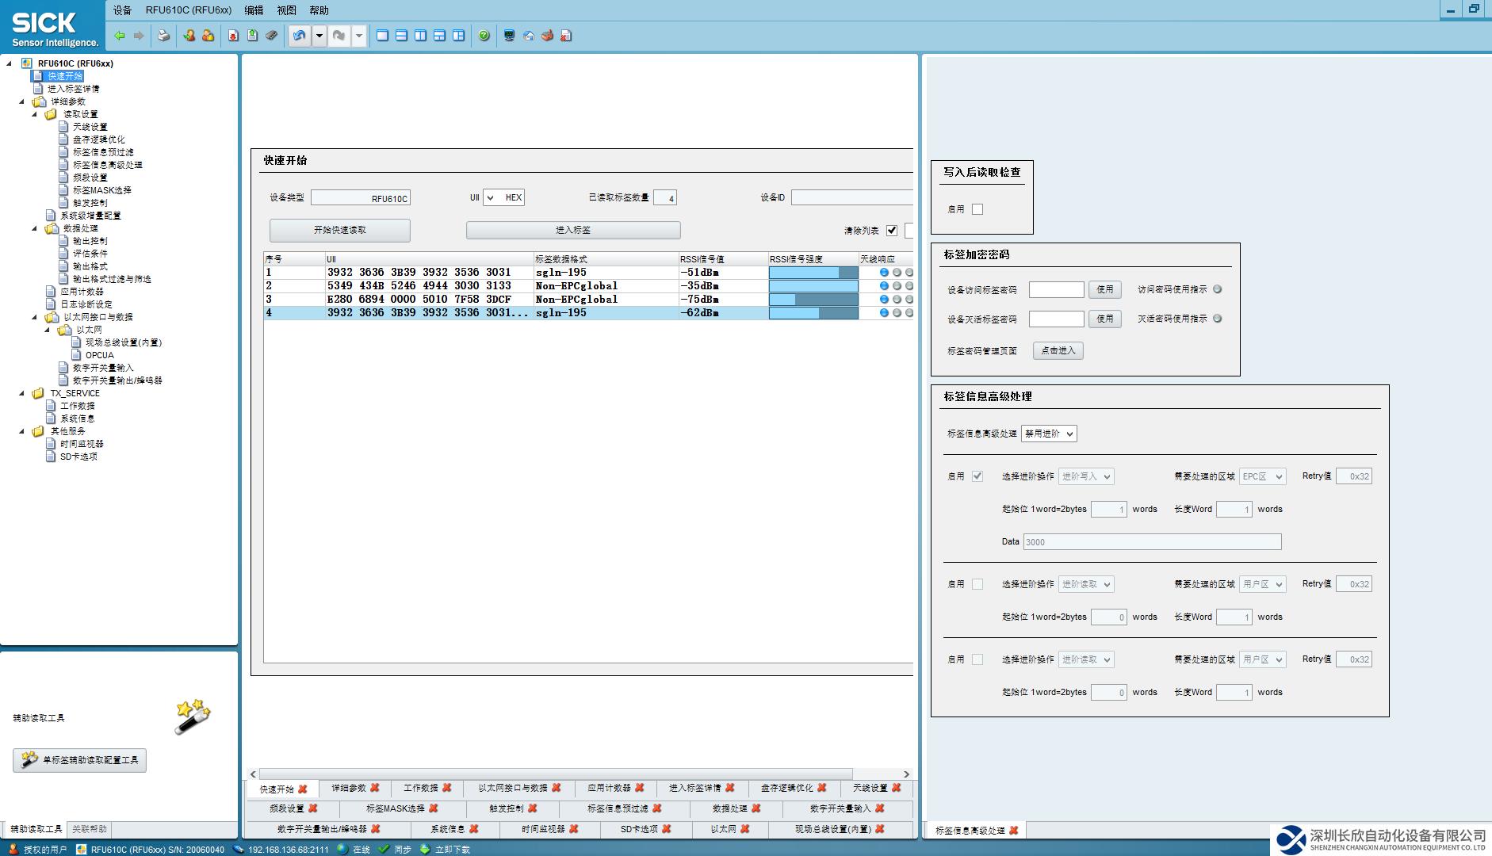Click the green back arrow icon
Viewport: 1492px width, 856px height.
[x=120, y=36]
